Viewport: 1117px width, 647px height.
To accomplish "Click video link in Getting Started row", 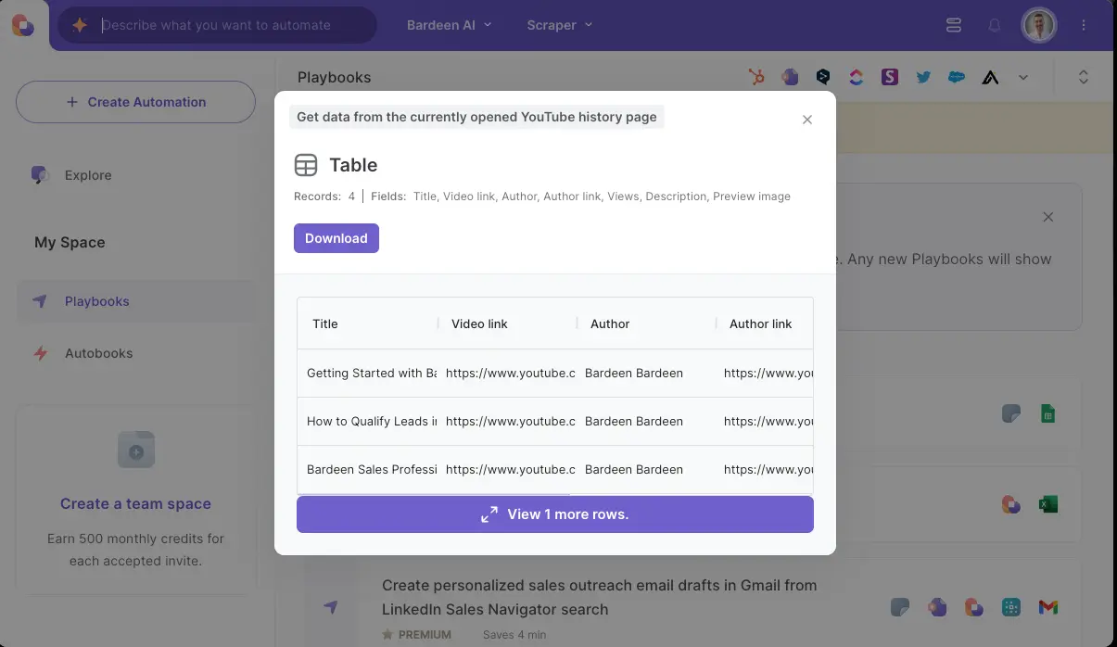I will (x=511, y=373).
